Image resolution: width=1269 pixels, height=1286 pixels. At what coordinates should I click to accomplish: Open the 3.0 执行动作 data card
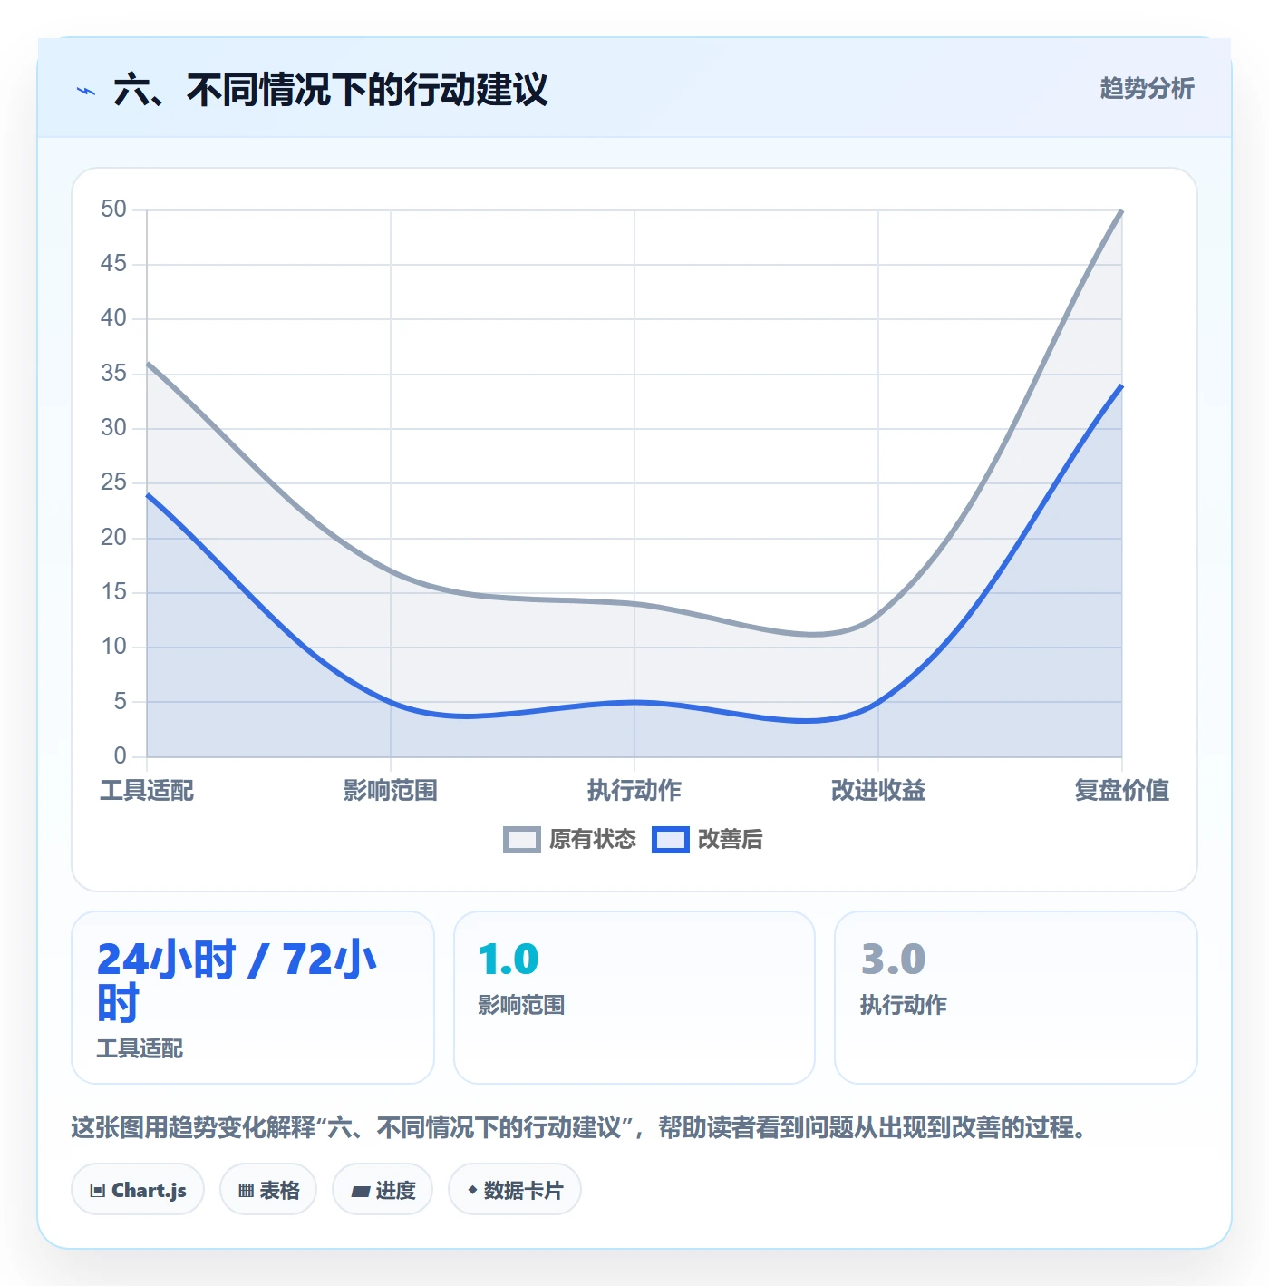click(1016, 998)
